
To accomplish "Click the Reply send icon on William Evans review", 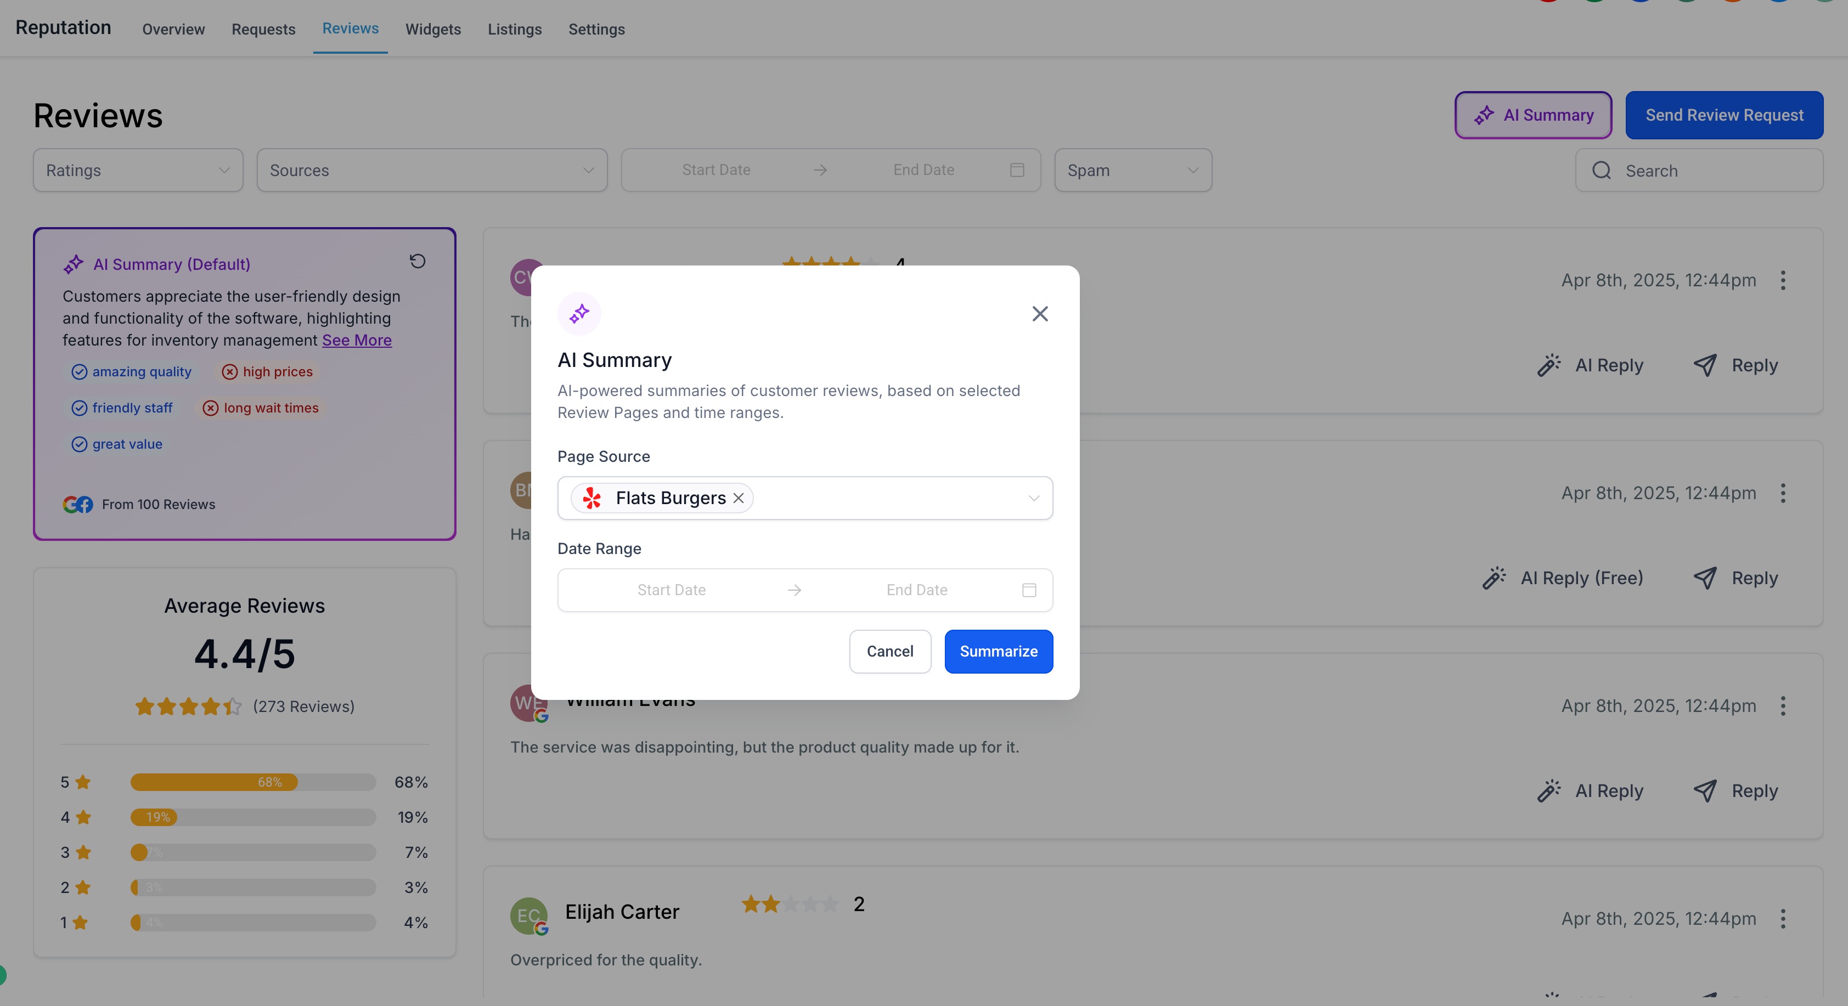I will (1706, 790).
